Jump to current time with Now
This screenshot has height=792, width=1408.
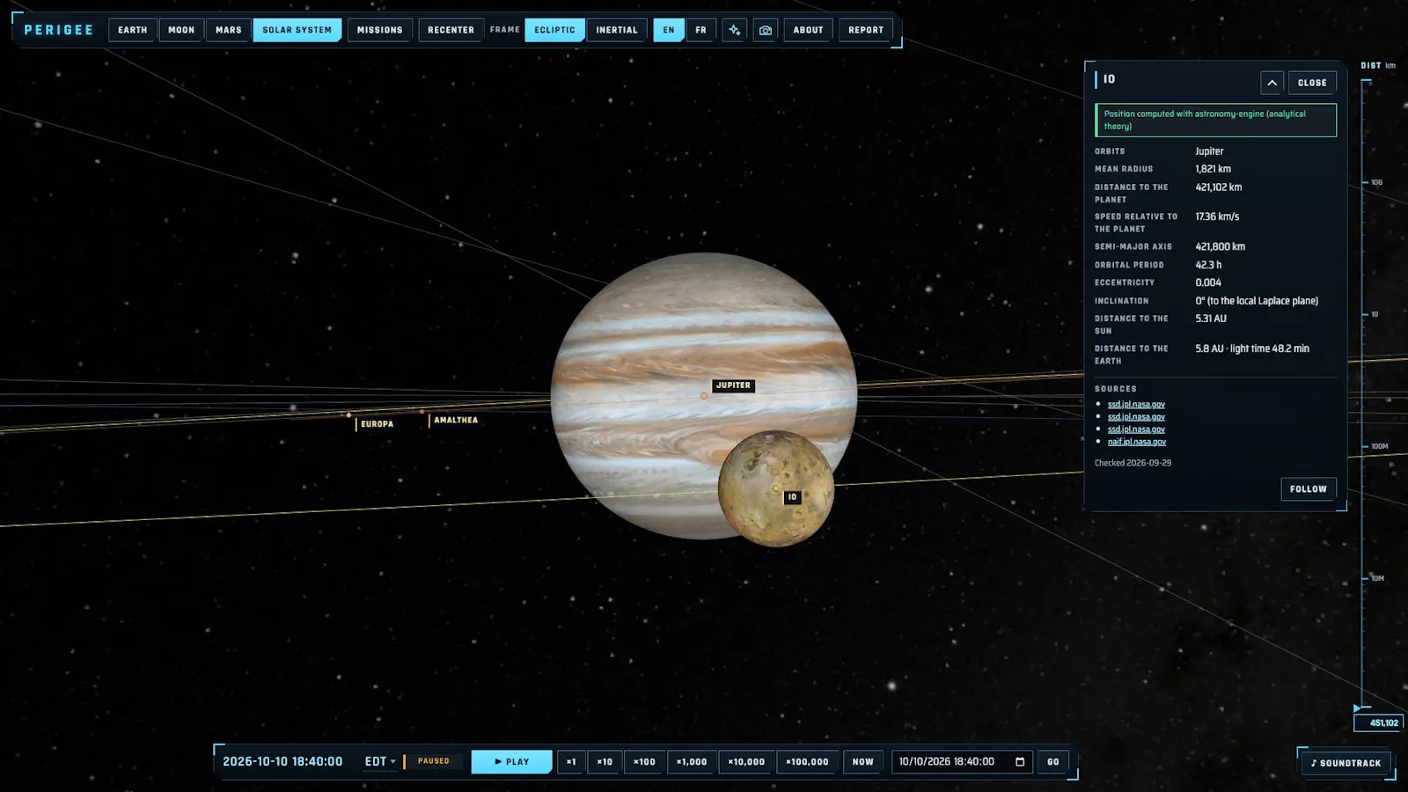point(863,762)
